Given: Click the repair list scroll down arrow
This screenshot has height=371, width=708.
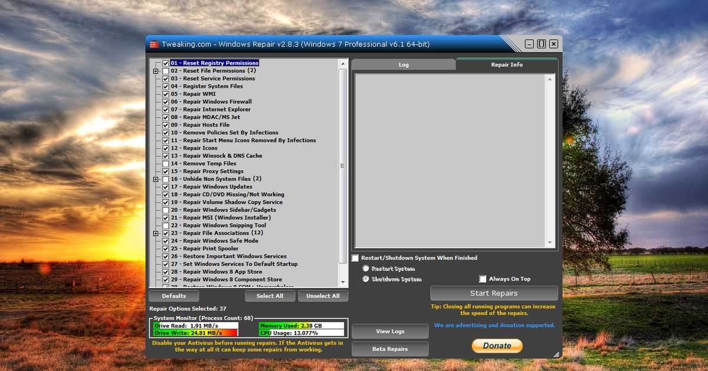Looking at the screenshot, I should click(343, 283).
